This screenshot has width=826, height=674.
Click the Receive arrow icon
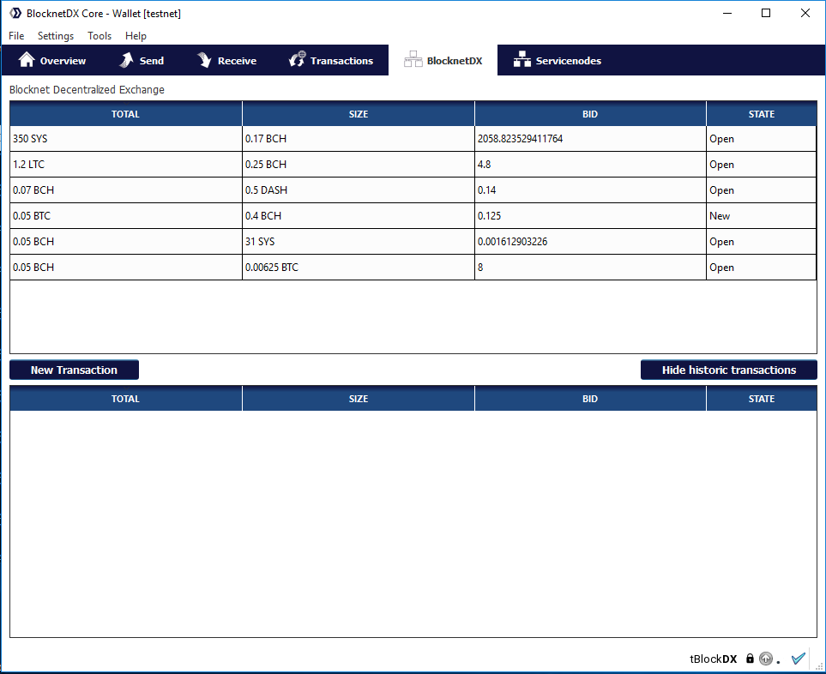click(x=204, y=60)
